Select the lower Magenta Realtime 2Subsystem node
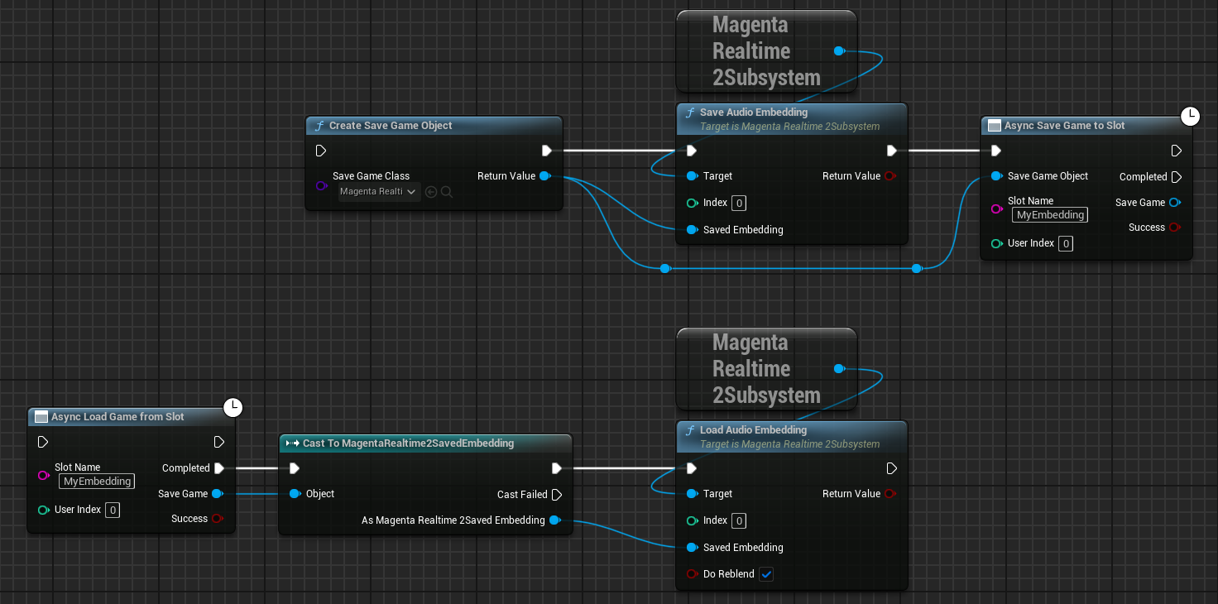 click(x=766, y=369)
